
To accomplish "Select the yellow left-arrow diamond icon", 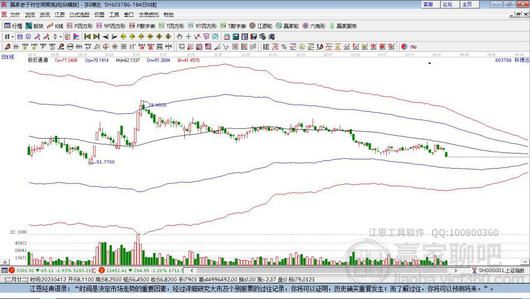I will pos(123,37).
